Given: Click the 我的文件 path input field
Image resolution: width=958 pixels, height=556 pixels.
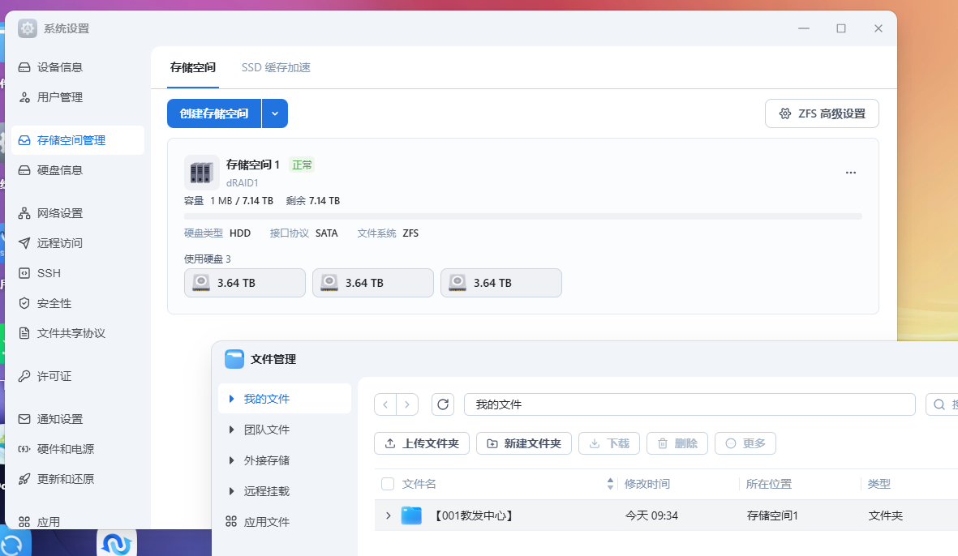Looking at the screenshot, I should coord(690,404).
